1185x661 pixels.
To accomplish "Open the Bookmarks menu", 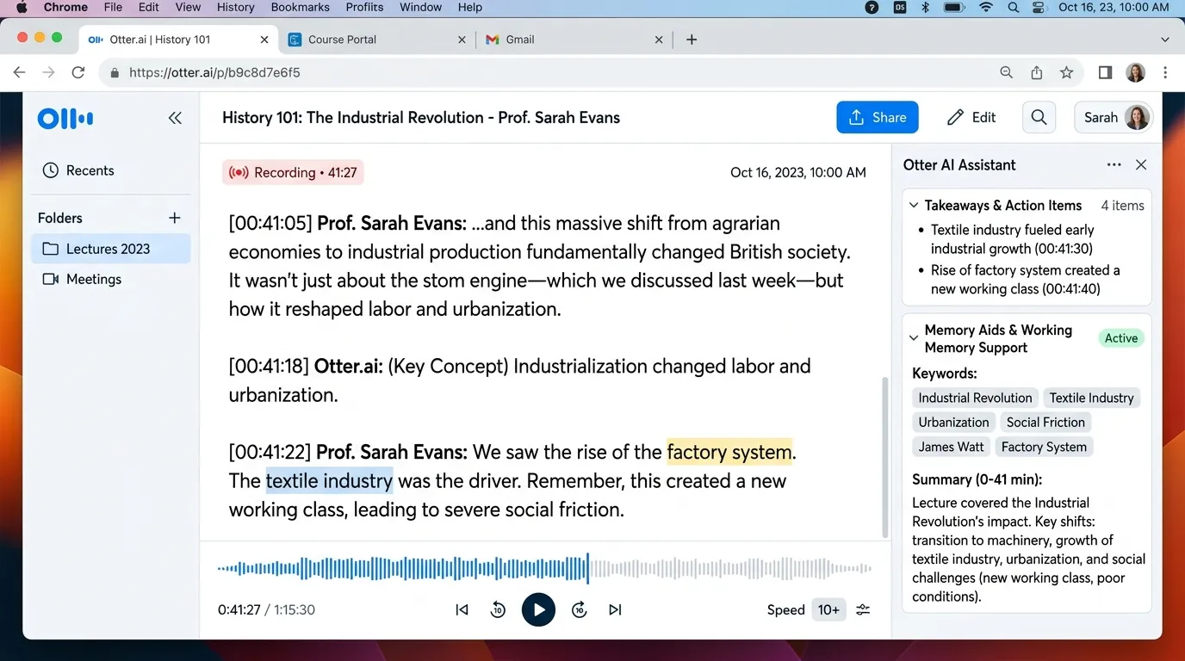I will pos(300,8).
